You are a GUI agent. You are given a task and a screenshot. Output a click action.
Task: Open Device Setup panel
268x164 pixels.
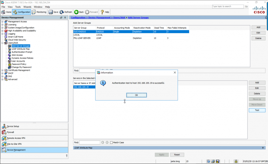coord(34,126)
